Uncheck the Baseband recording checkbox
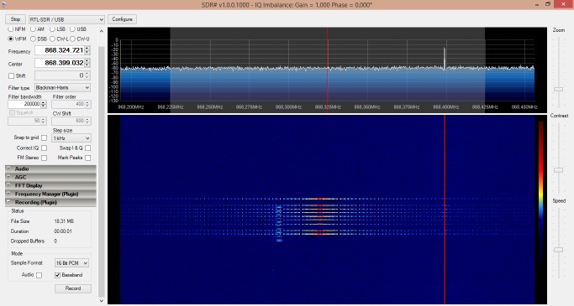574x306 pixels. click(x=57, y=275)
